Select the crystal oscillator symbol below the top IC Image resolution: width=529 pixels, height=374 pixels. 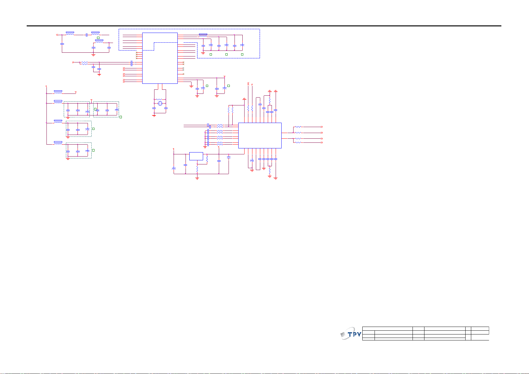tap(160, 104)
